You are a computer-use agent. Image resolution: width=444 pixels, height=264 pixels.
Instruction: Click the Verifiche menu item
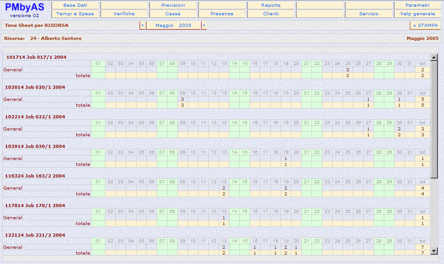click(x=124, y=14)
